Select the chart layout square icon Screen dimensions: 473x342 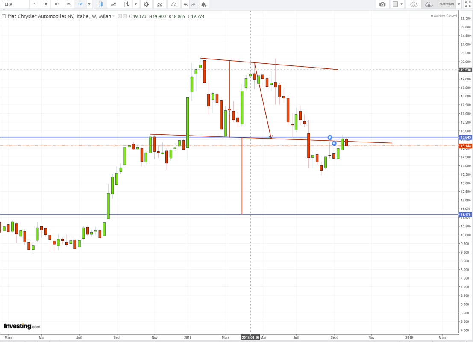coord(395,4)
